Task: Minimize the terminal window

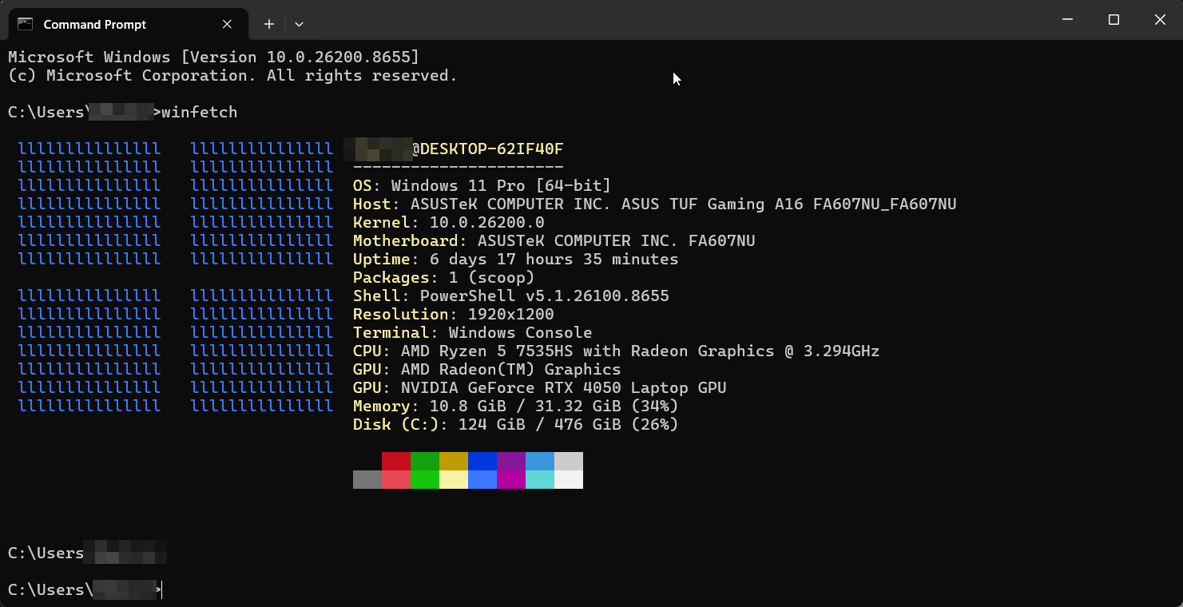Action: click(1068, 20)
